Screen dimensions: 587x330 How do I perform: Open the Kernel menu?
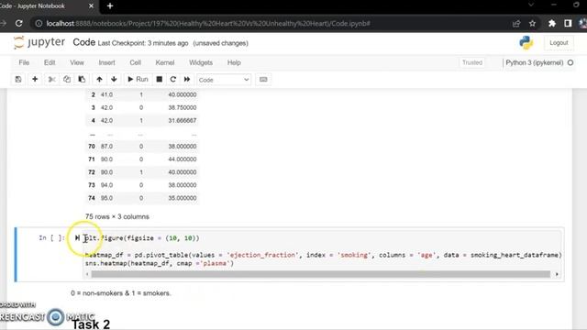165,62
